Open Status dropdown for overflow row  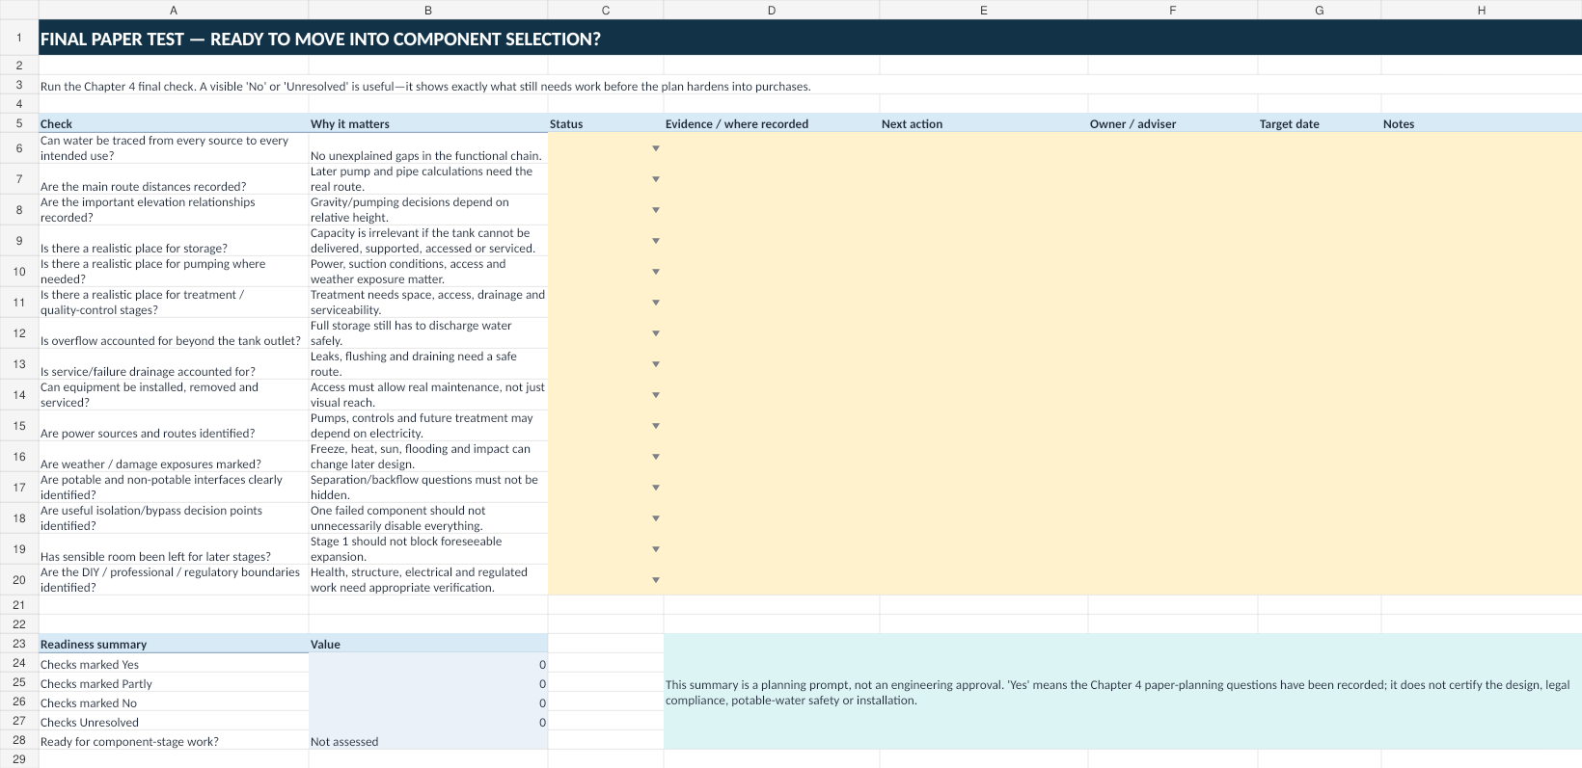[656, 333]
